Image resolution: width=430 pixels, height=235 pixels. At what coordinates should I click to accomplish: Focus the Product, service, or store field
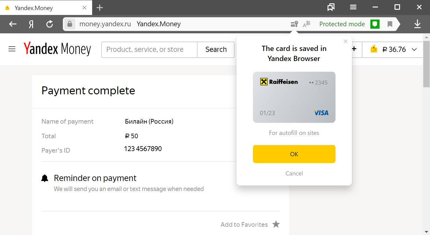point(150,49)
